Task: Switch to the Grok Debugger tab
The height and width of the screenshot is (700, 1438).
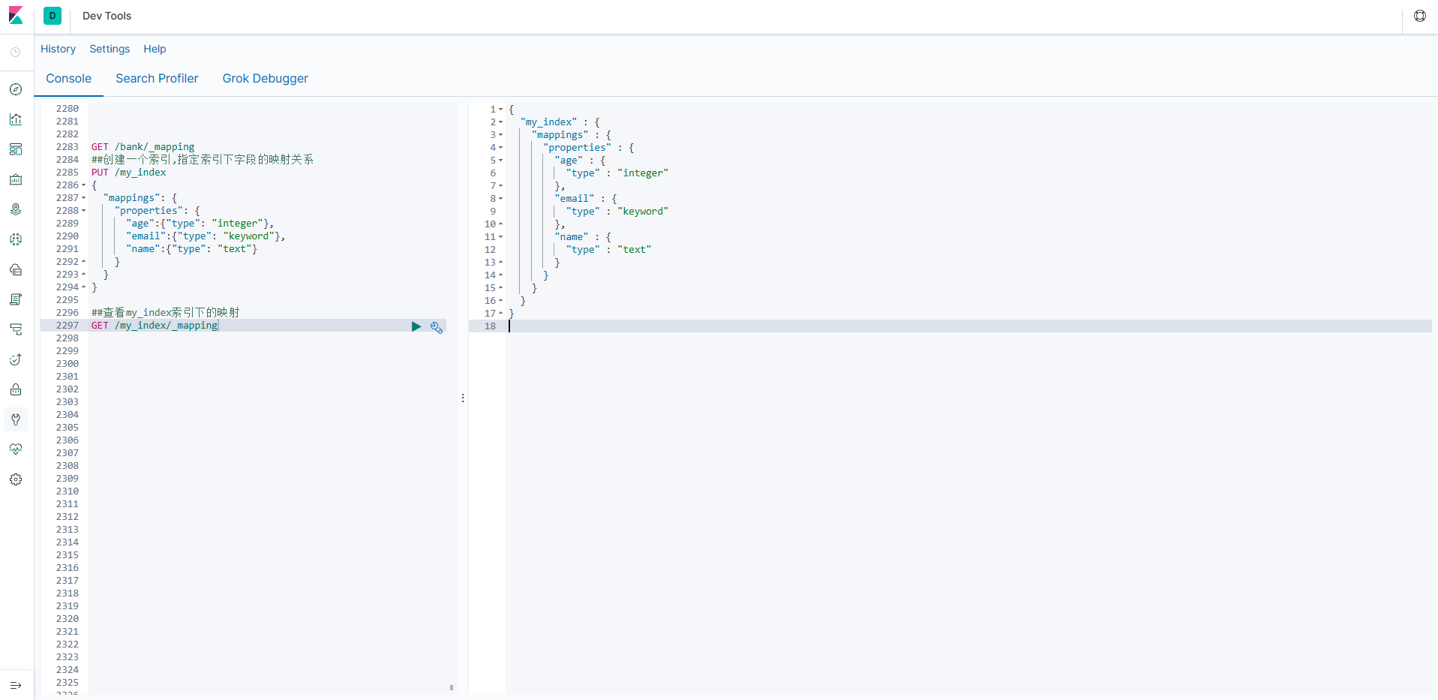Action: pyautogui.click(x=265, y=78)
